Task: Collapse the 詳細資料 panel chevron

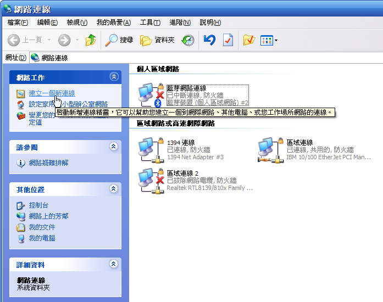Action: [114, 264]
